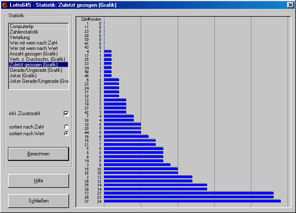
Task: Choose Gerade/Ungerade (Grafik) entry
Action: click(38, 70)
